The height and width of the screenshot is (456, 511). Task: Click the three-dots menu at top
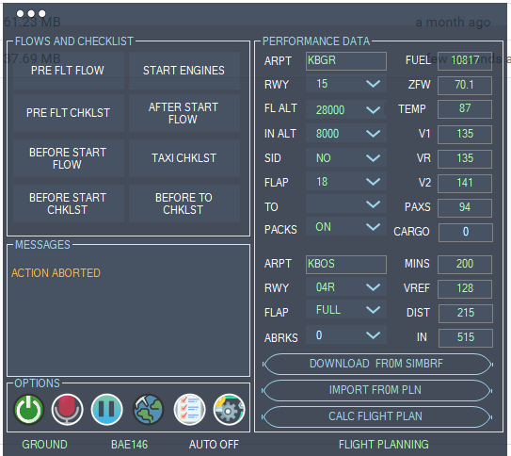coord(31,13)
